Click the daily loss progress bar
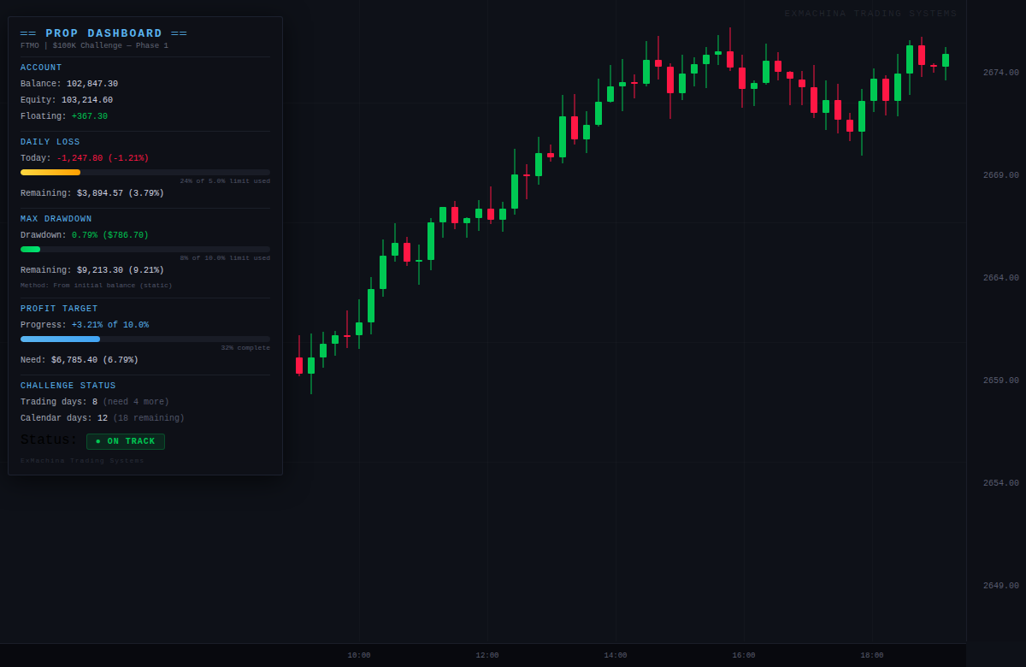The width and height of the screenshot is (1026, 667). pyautogui.click(x=144, y=172)
